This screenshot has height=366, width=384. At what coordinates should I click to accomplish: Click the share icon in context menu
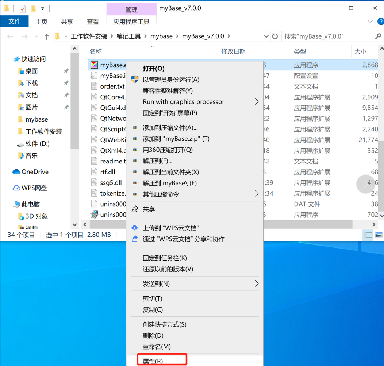(x=134, y=209)
